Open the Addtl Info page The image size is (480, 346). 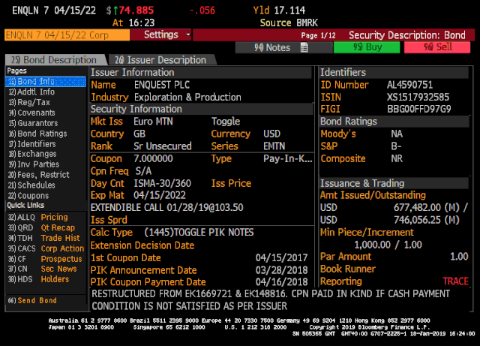point(31,92)
